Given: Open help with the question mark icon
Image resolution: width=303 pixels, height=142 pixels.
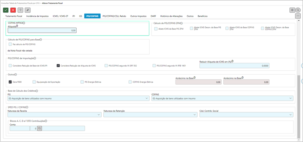Looking at the screenshot, I should (20, 10).
